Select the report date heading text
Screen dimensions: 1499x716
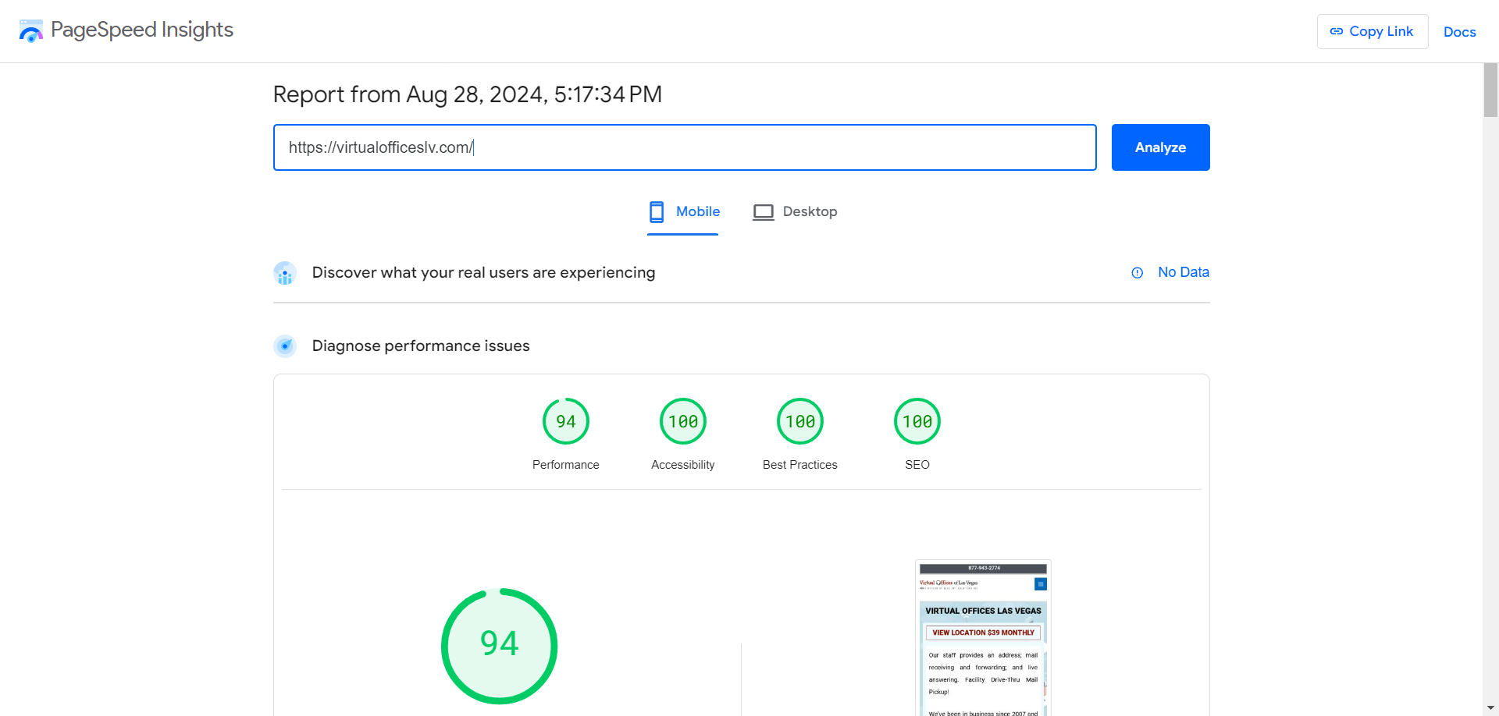[x=468, y=94]
